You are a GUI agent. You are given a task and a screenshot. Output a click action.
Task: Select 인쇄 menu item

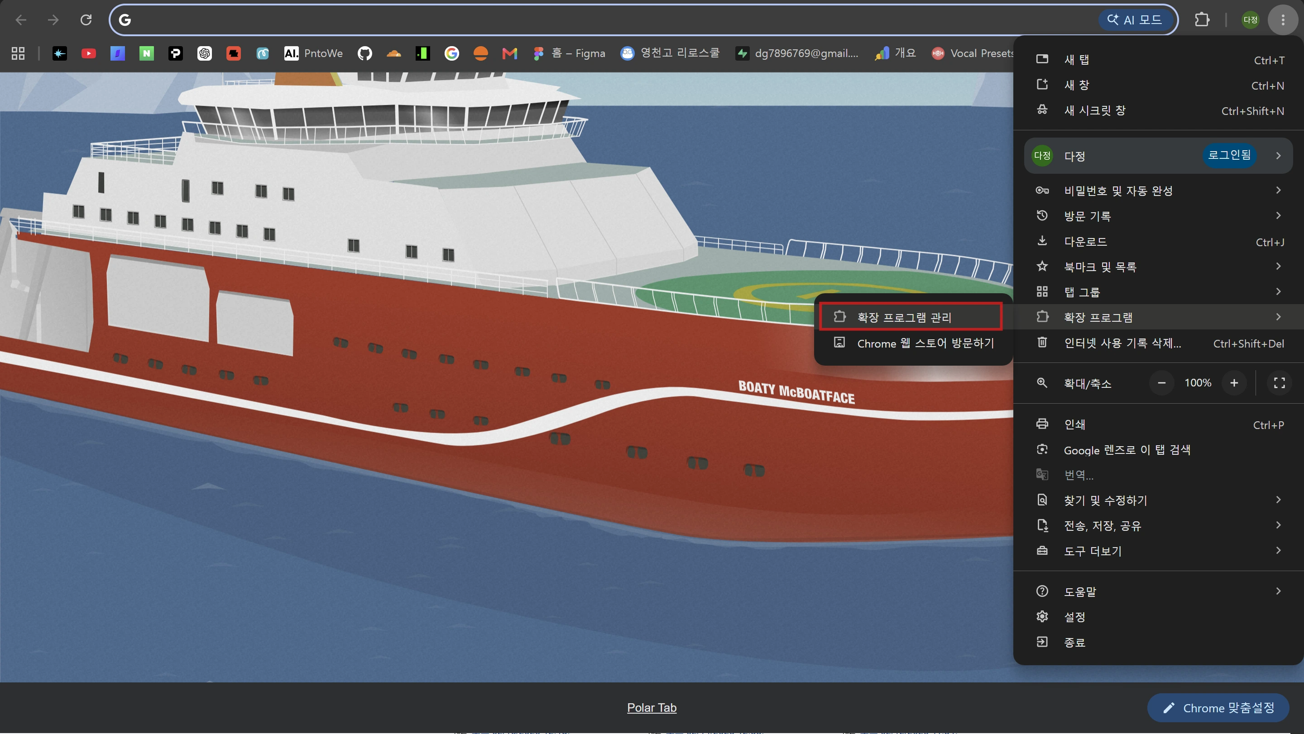click(1158, 424)
